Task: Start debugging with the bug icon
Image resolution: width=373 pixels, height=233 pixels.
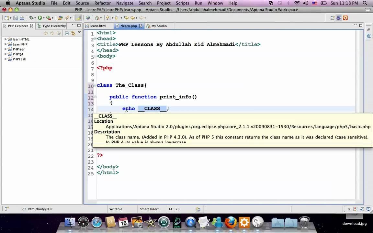Action: click(x=31, y=18)
